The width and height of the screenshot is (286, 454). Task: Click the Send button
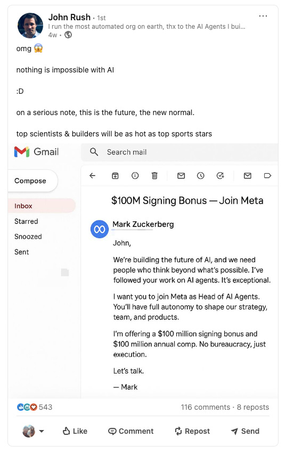click(x=245, y=431)
